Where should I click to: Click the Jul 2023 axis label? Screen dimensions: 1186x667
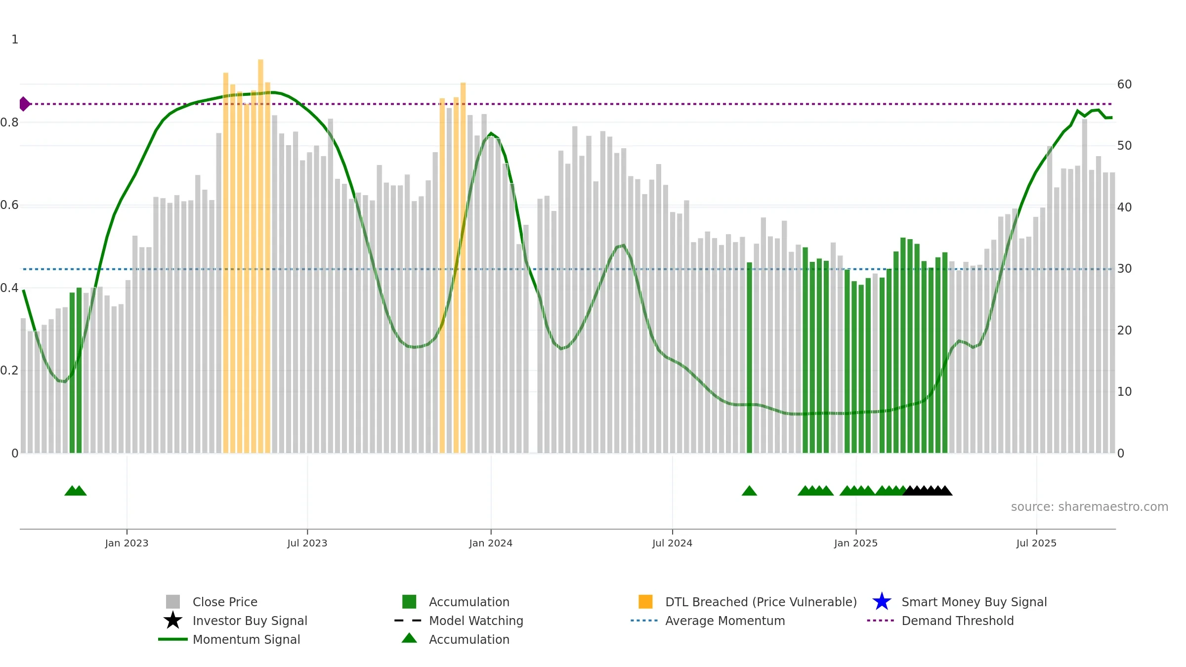(x=307, y=543)
